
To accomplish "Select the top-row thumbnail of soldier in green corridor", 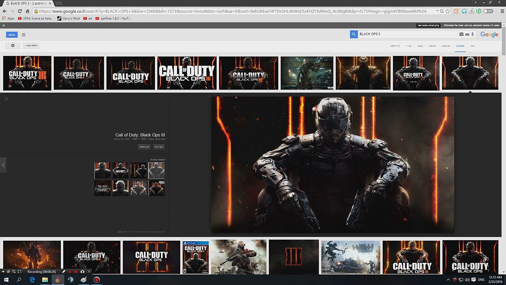I will [307, 73].
